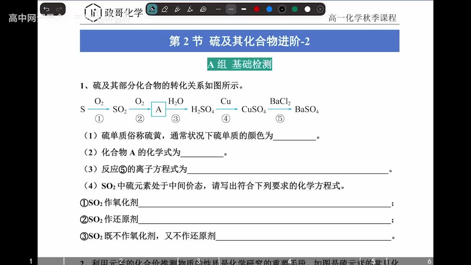Set thick stroke width
471x265 pixels.
244,9
